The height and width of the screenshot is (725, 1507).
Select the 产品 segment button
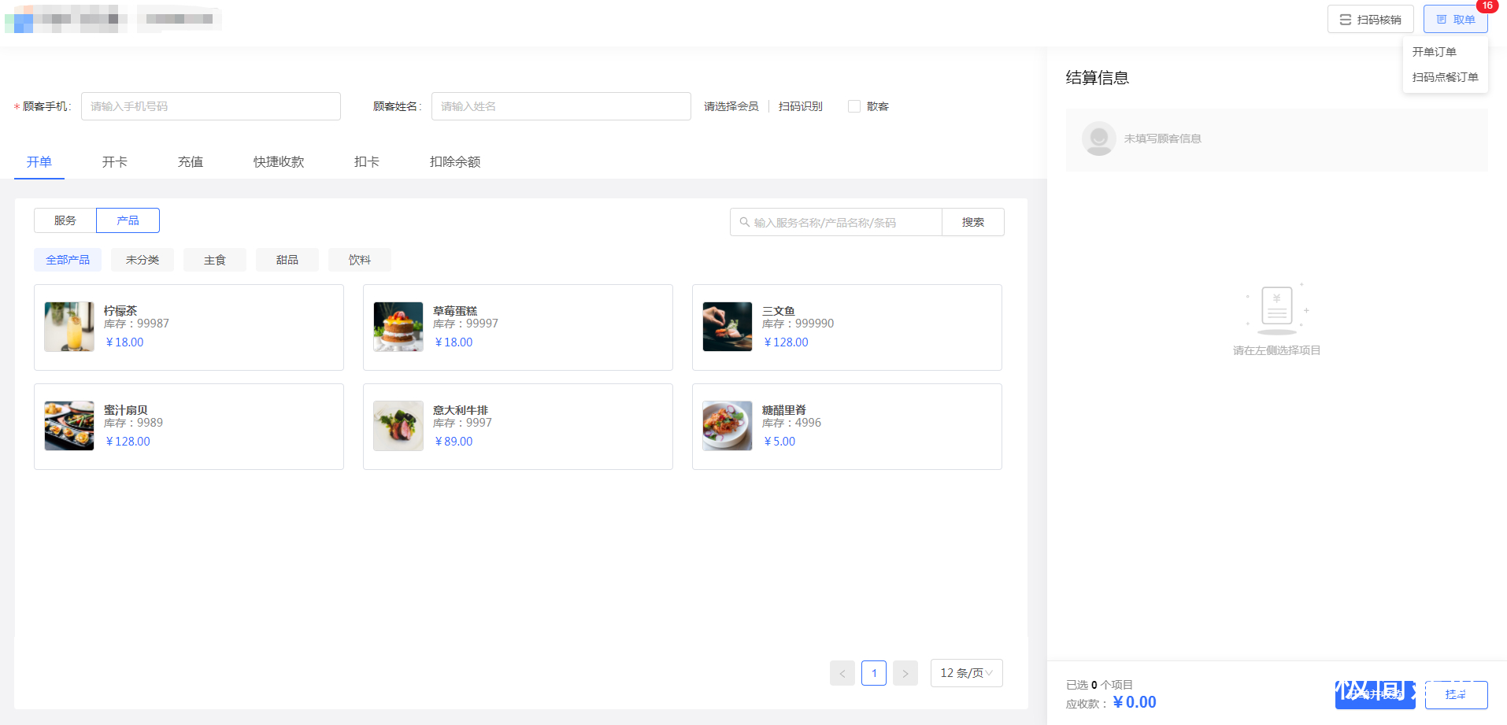(128, 220)
